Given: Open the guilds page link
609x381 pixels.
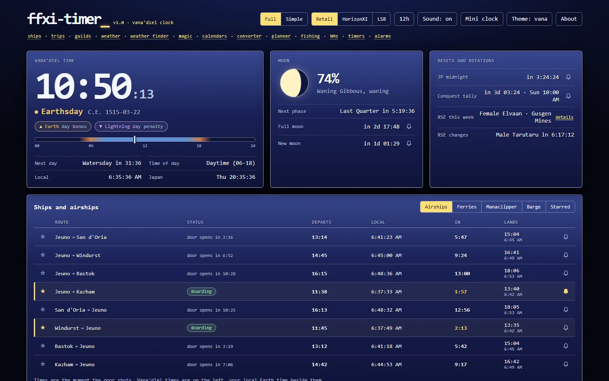Looking at the screenshot, I should (83, 36).
